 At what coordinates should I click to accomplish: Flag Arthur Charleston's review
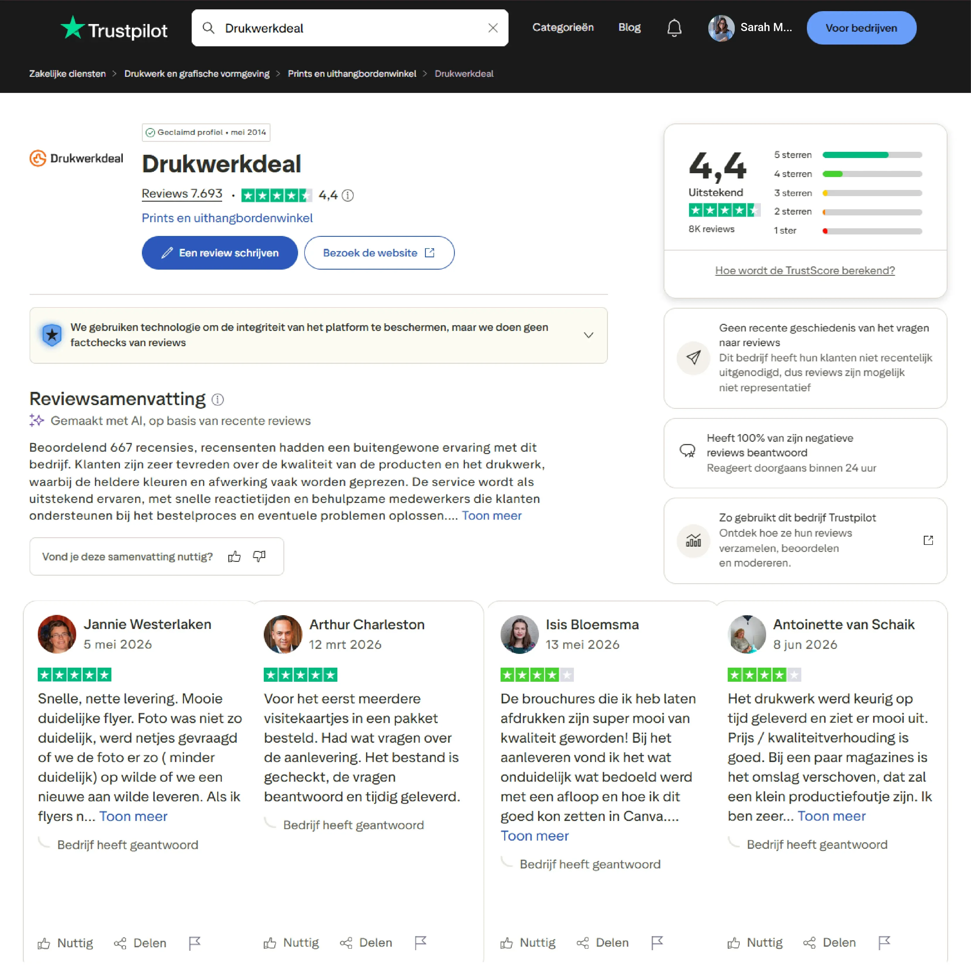click(421, 943)
